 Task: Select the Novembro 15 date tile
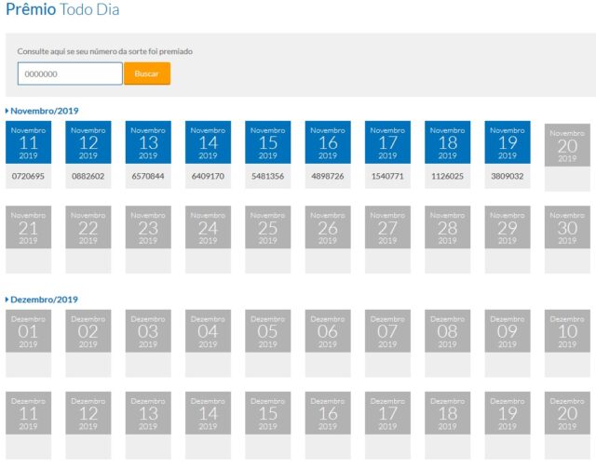268,143
